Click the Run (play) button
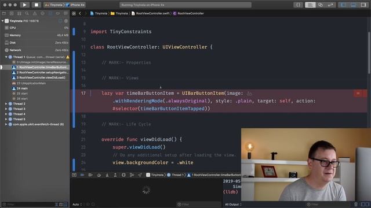Viewport: 371px width, 208px height. (x=24, y=5)
